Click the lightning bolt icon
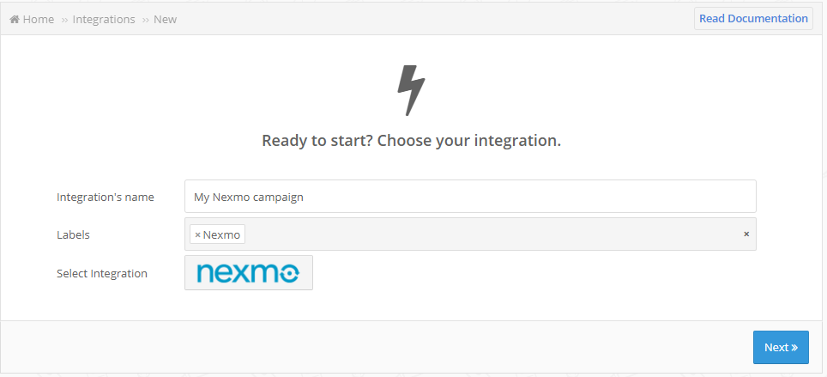 tap(411, 90)
